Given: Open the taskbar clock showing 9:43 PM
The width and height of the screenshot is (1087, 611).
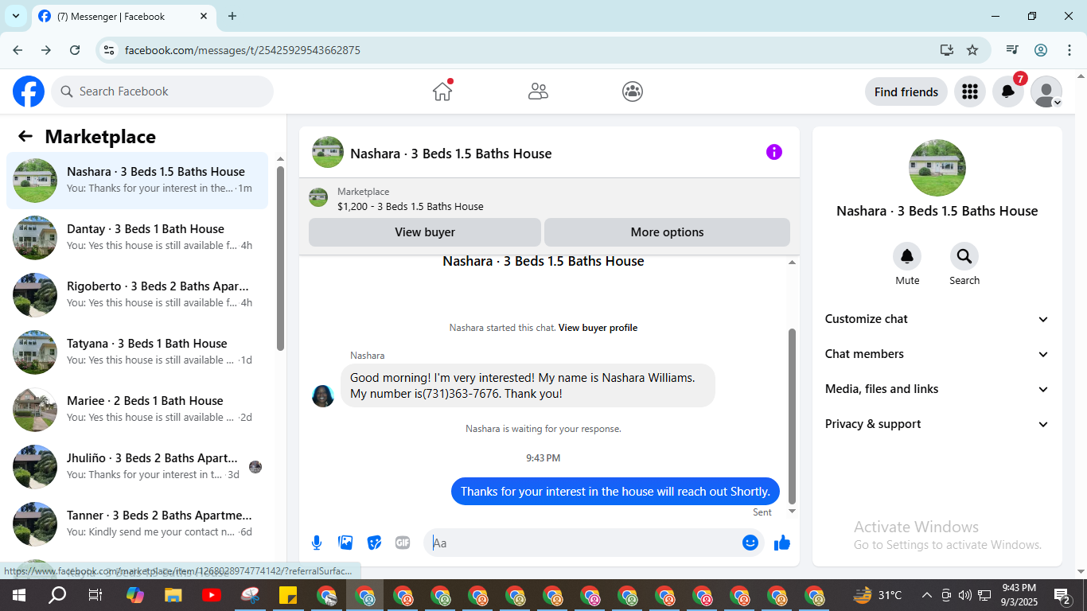Looking at the screenshot, I should tap(1019, 595).
